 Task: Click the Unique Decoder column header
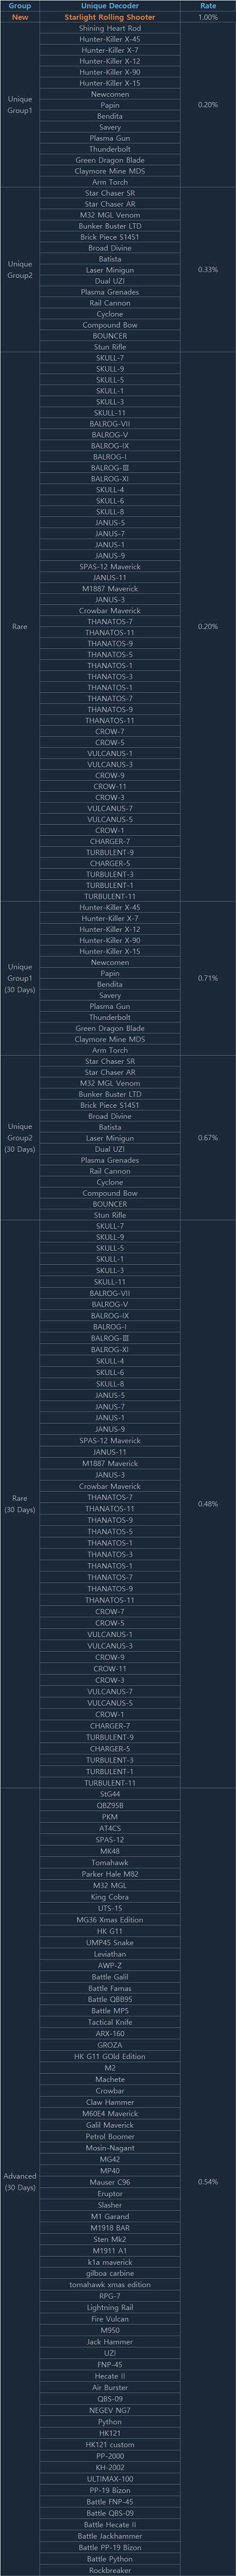coord(110,6)
